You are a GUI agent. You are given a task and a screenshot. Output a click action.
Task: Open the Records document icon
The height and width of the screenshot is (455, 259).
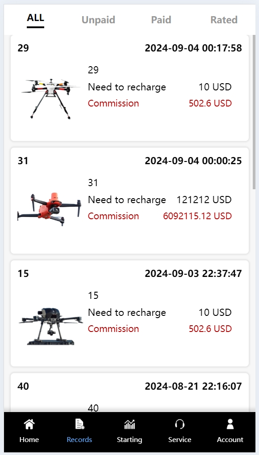79,424
